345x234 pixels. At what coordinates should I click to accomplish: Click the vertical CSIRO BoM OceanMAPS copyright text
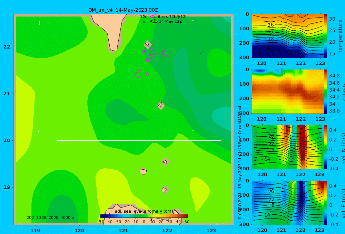click(240, 162)
